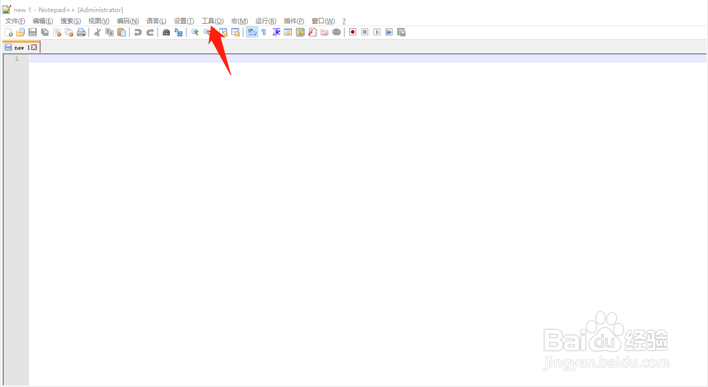The height and width of the screenshot is (387, 708).
Task: Click the Close All toolbar icon
Action: pyautogui.click(x=69, y=32)
